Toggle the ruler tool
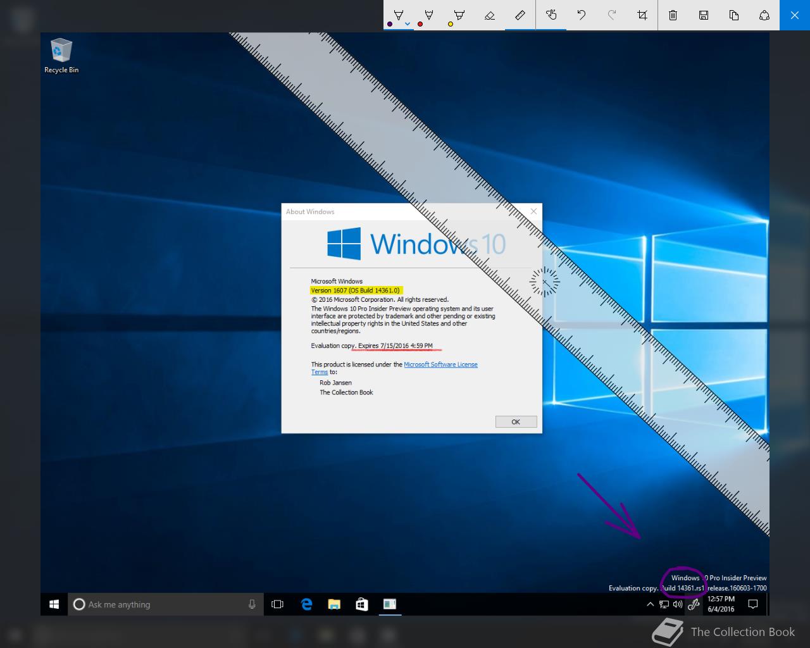The height and width of the screenshot is (648, 810). [520, 15]
